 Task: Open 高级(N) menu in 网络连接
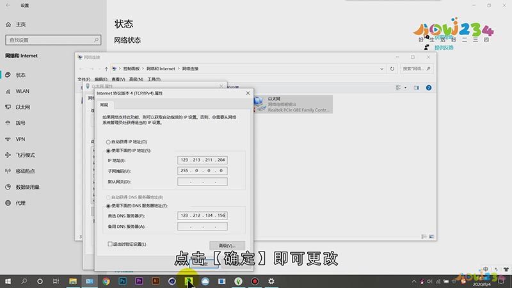coord(136,79)
